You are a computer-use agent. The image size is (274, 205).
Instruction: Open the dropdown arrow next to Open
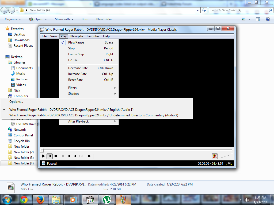[46, 19]
